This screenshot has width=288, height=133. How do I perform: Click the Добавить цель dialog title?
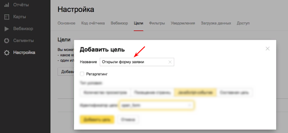point(102,50)
